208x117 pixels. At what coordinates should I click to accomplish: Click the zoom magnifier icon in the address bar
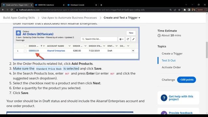click(x=171, y=10)
